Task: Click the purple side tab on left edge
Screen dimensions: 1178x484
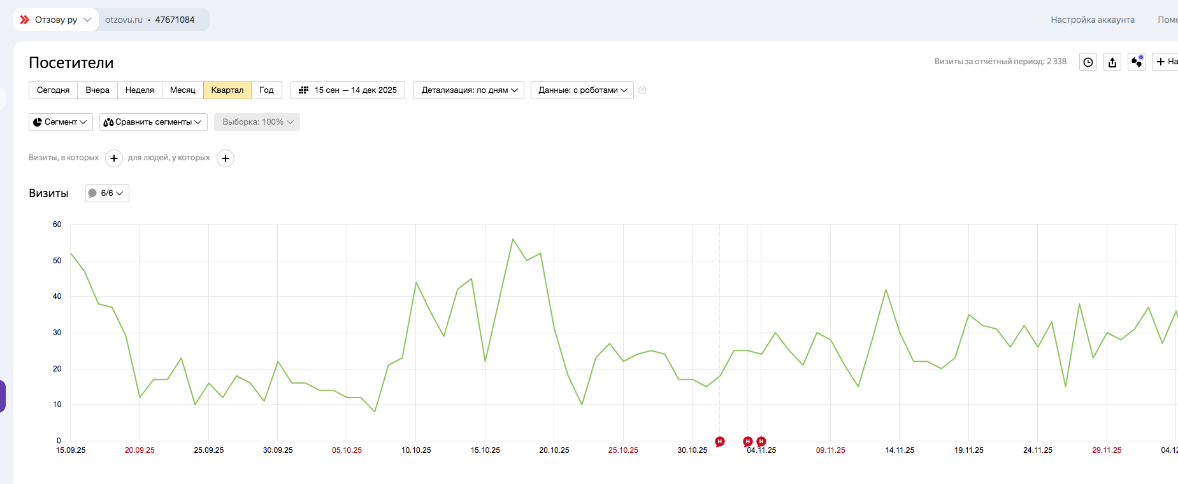Action: click(x=3, y=396)
